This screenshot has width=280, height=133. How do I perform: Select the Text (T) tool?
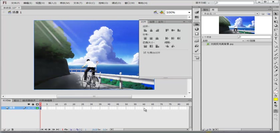[276, 38]
